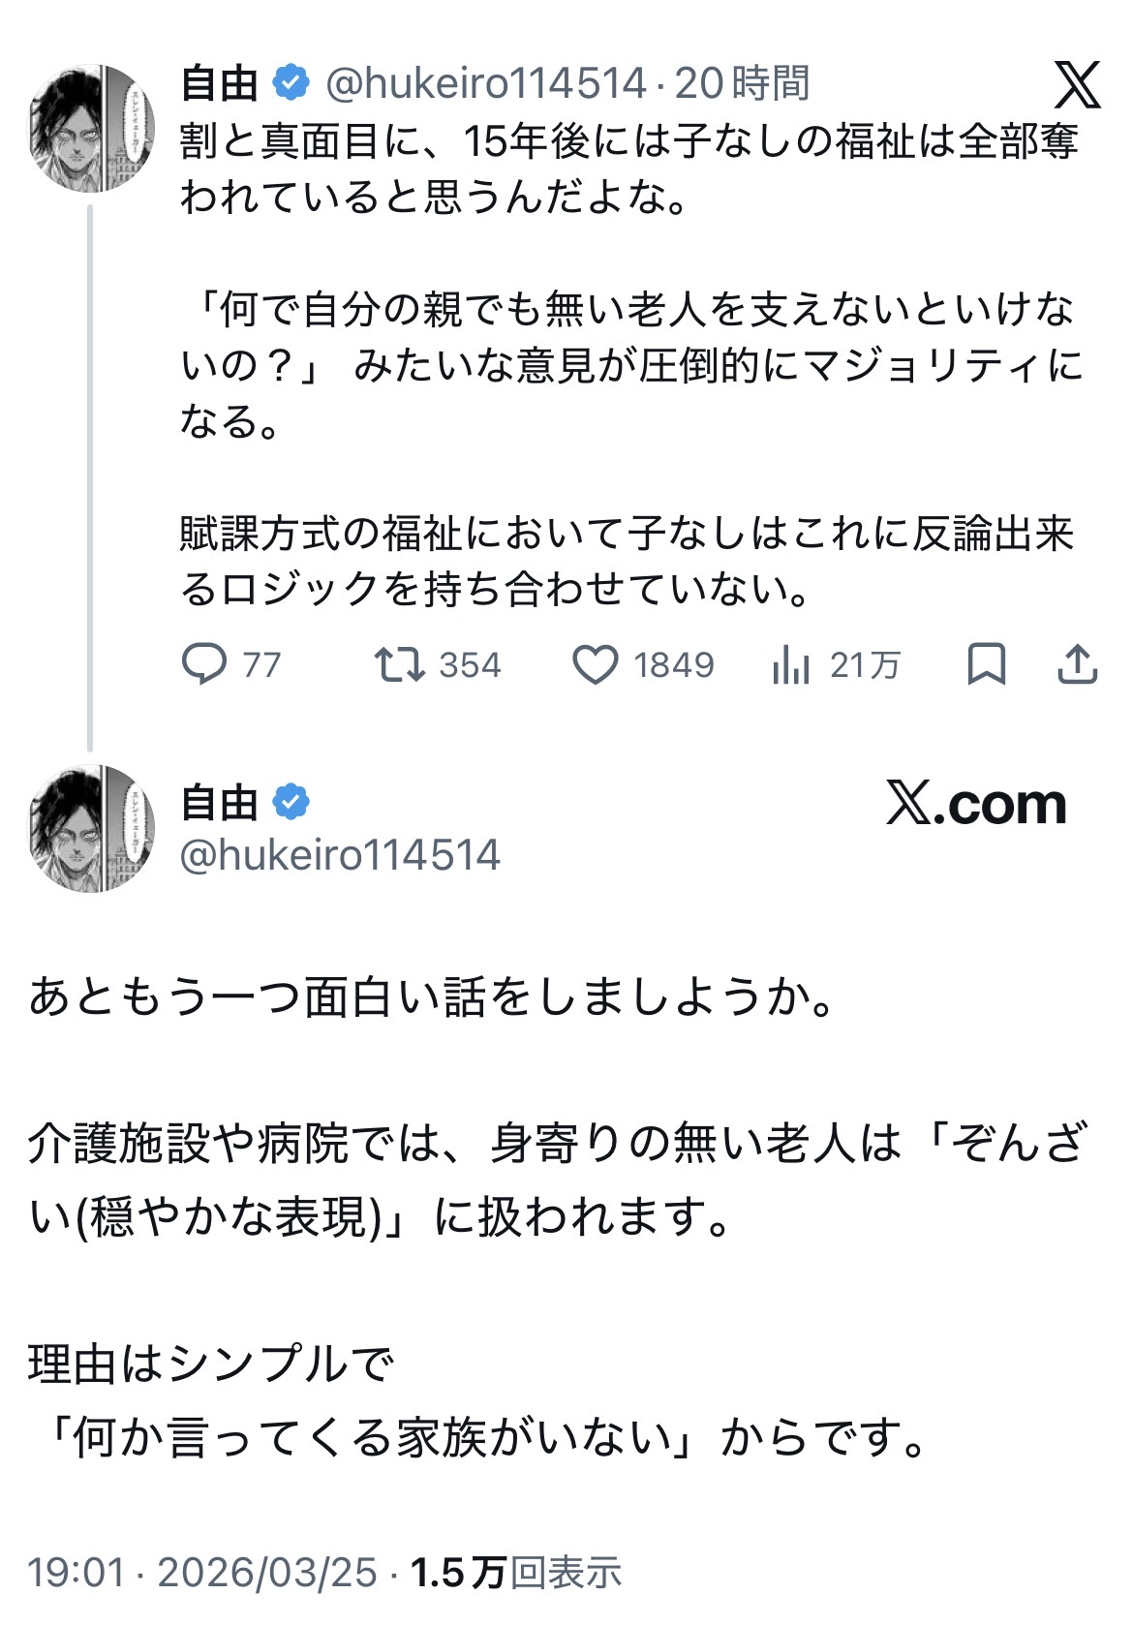Screen dimensions: 1133x1625
Task: Click the X logo at top right
Action: coord(1077,84)
